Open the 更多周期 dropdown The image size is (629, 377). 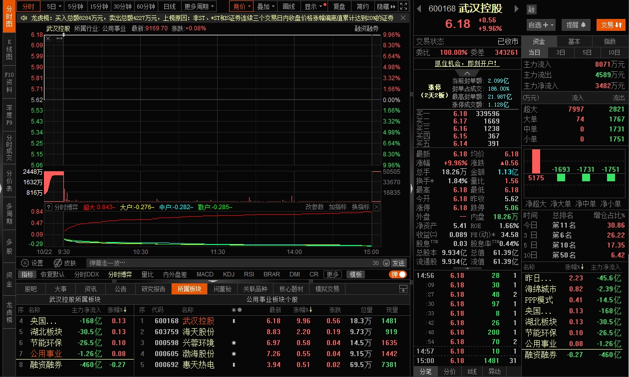(199, 6)
